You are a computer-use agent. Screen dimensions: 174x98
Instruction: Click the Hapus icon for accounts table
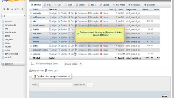click(x=101, y=13)
